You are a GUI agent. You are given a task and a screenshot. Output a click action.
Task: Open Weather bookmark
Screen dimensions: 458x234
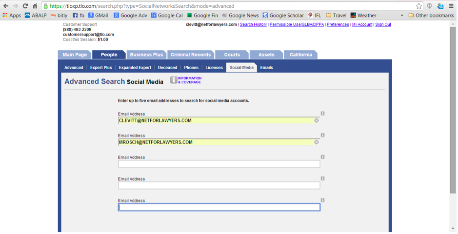[x=364, y=16]
